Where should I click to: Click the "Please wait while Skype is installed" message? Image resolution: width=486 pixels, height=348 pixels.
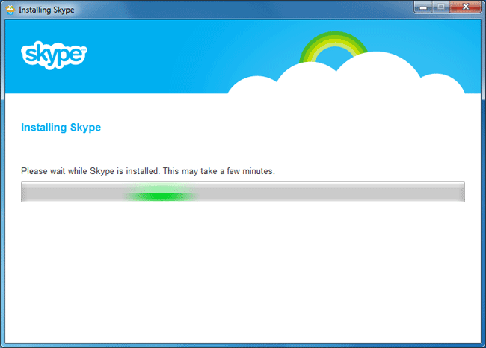pyautogui.click(x=148, y=171)
